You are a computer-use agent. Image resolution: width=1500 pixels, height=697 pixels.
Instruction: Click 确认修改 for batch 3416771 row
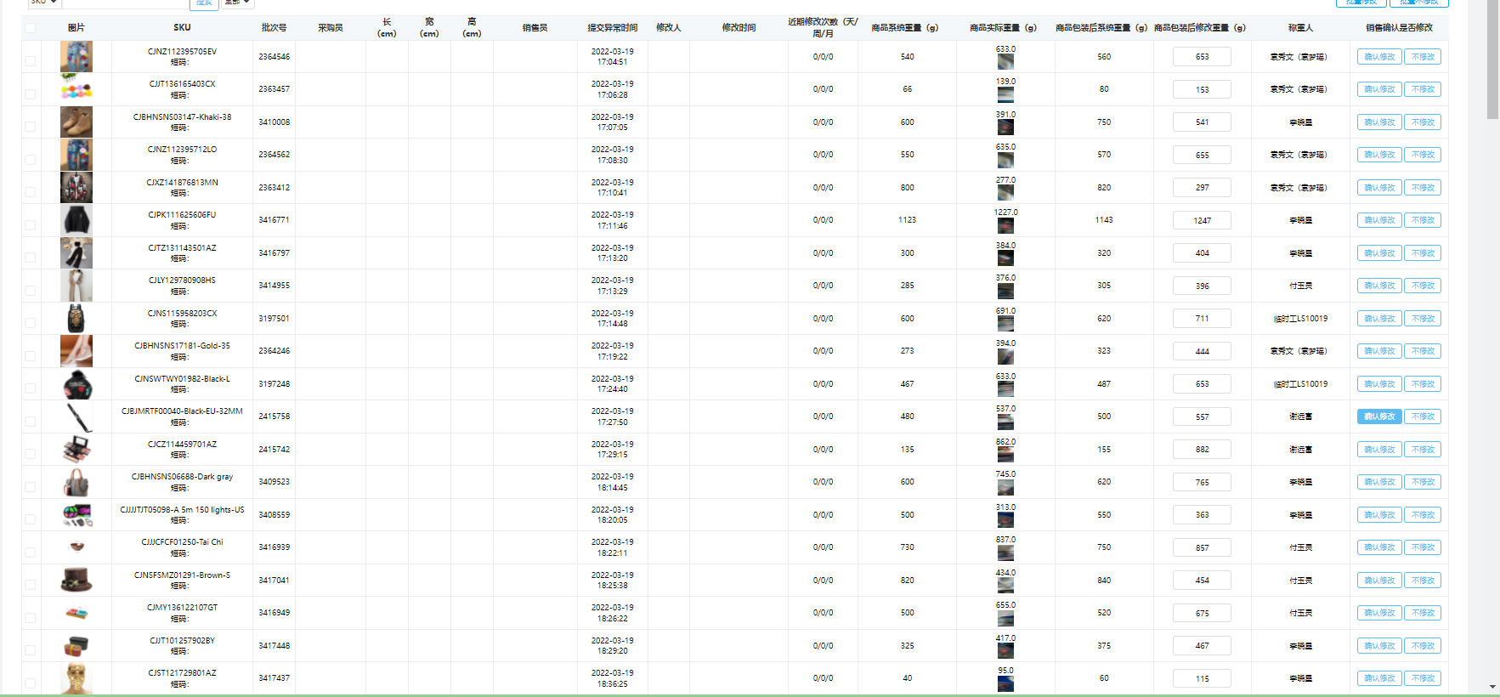pyautogui.click(x=1379, y=220)
